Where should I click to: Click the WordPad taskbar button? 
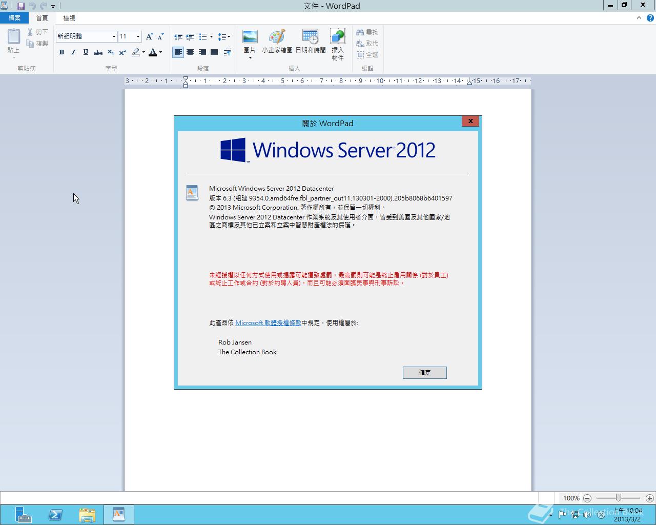coord(119,515)
